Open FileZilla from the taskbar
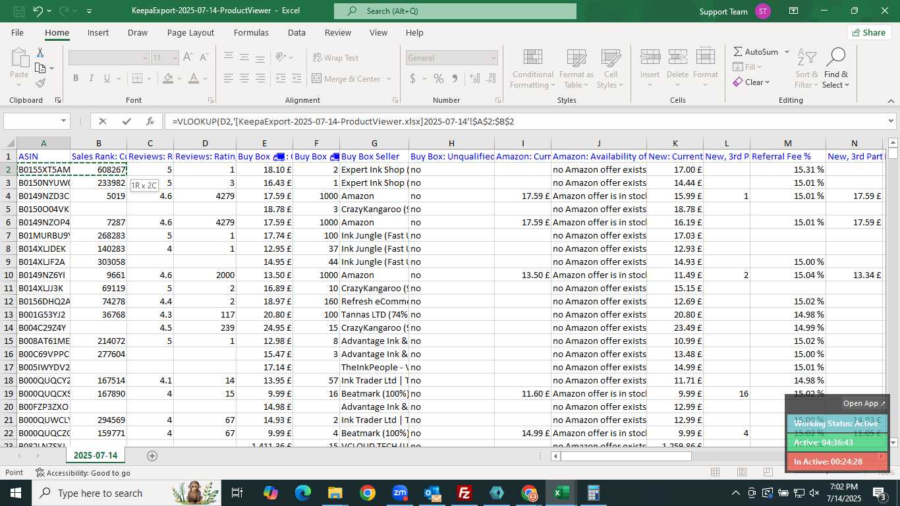 point(464,493)
